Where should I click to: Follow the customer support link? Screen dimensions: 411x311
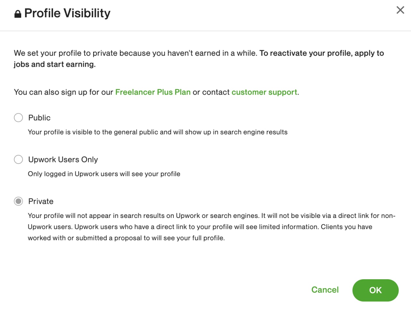pos(264,92)
